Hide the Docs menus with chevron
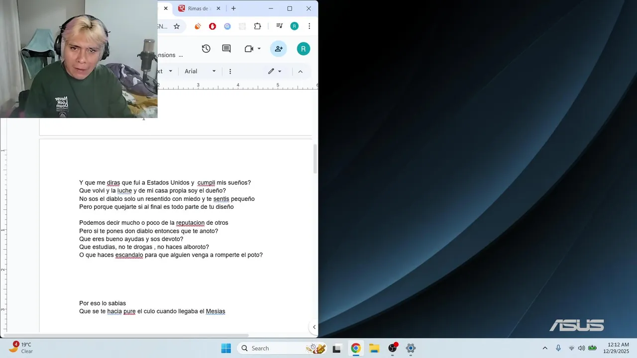The image size is (637, 358). pos(300,72)
